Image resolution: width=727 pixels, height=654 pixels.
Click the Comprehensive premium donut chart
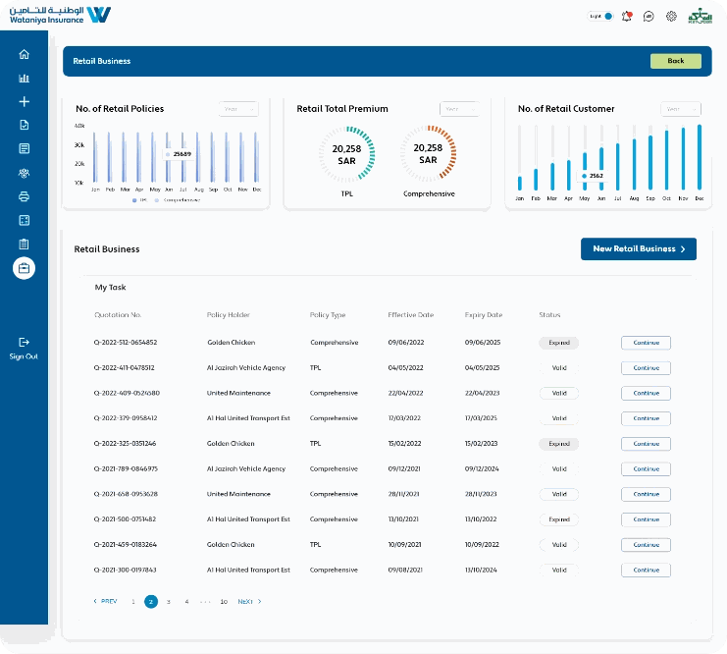point(428,153)
